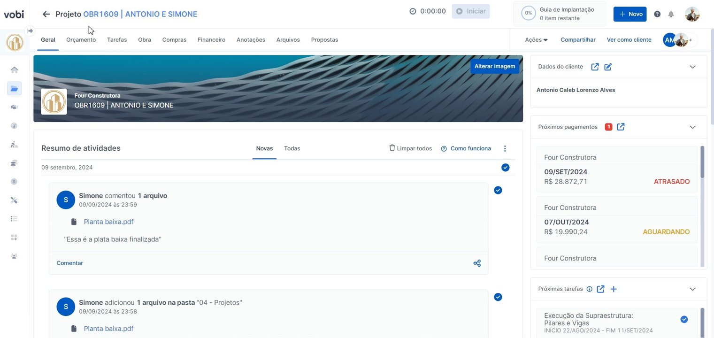The height and width of the screenshot is (338, 714).
Task: Click the AM team member avatar
Action: (x=669, y=40)
